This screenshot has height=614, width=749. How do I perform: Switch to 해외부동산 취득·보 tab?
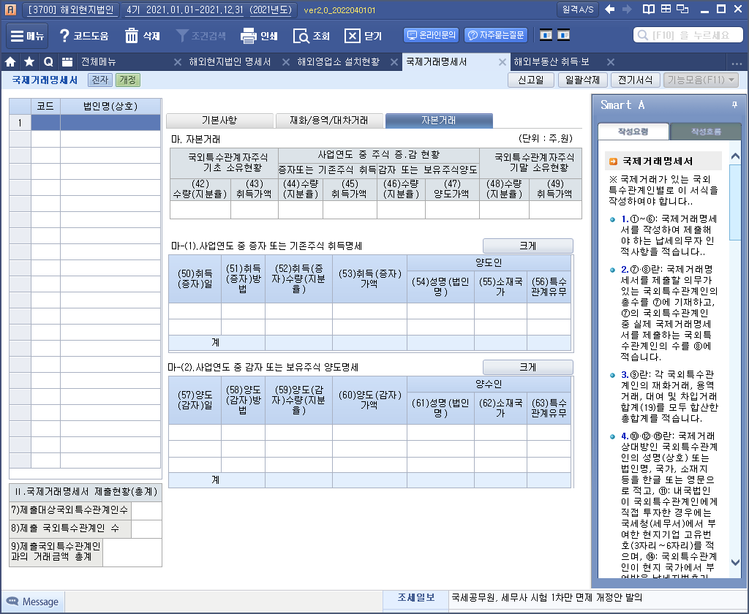pyautogui.click(x=552, y=61)
